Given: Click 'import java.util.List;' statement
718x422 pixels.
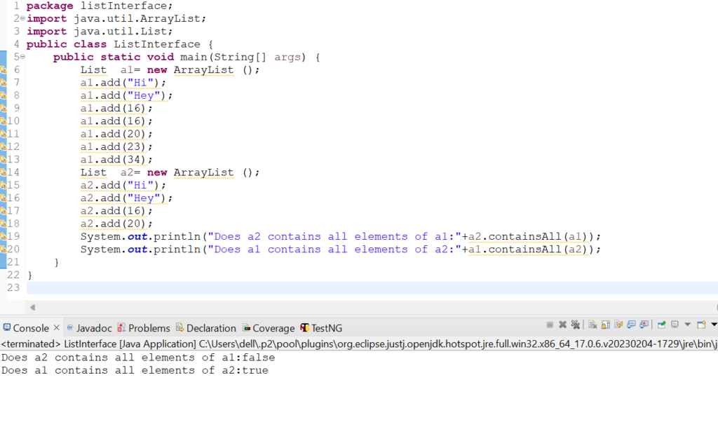Looking at the screenshot, I should (x=100, y=32).
